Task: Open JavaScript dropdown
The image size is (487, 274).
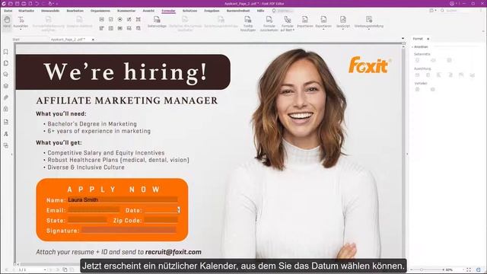Action: [343, 29]
